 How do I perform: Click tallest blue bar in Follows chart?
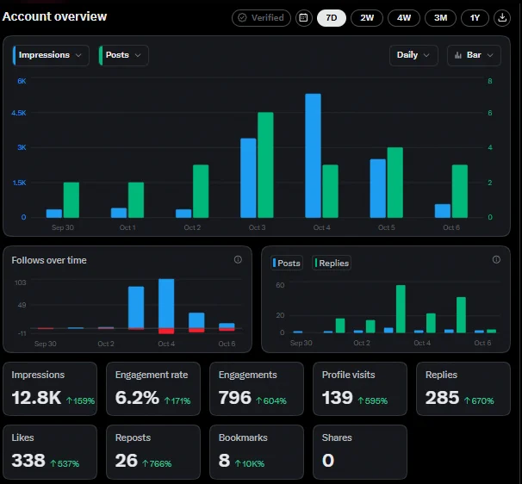[x=166, y=304]
